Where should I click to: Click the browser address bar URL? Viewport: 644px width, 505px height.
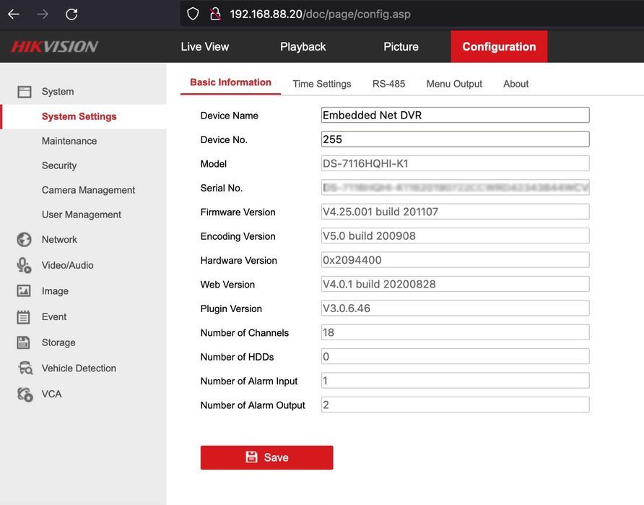coord(320,14)
